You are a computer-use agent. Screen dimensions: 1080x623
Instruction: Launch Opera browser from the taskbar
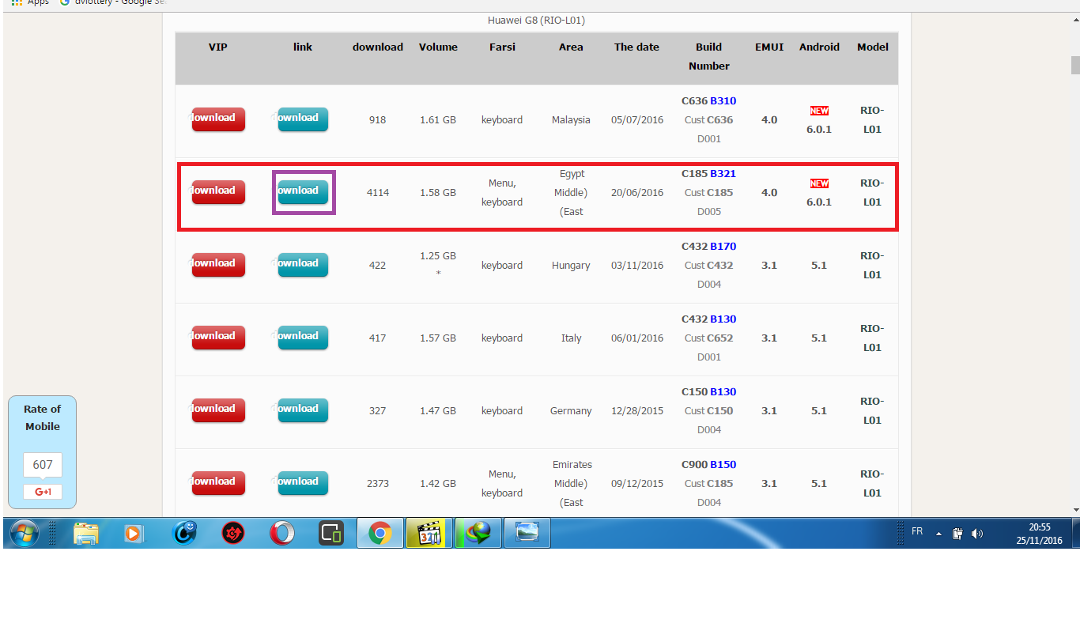pos(282,534)
